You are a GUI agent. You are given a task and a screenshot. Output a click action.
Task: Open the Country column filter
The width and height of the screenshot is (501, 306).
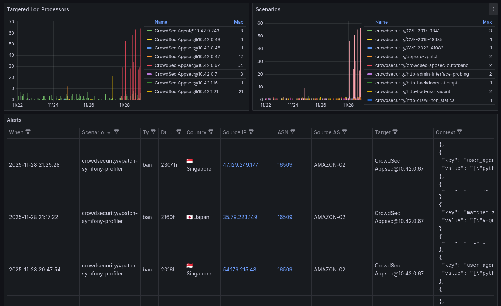point(211,132)
